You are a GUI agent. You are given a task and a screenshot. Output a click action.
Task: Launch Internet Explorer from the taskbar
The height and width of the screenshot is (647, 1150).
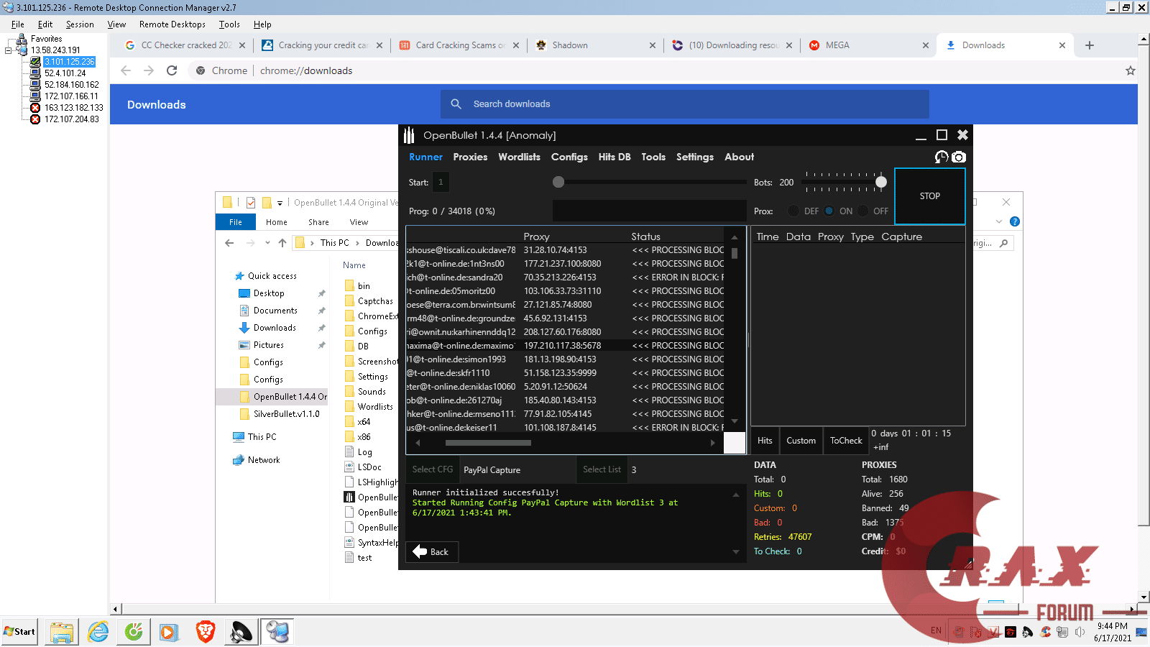pyautogui.click(x=98, y=632)
